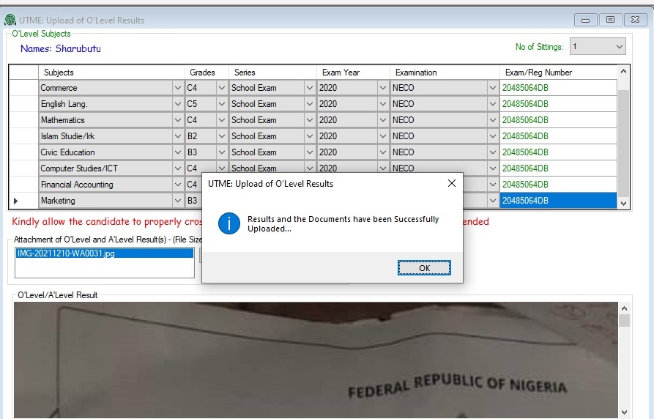
Task: Click the Subjects column header
Action: [x=112, y=73]
